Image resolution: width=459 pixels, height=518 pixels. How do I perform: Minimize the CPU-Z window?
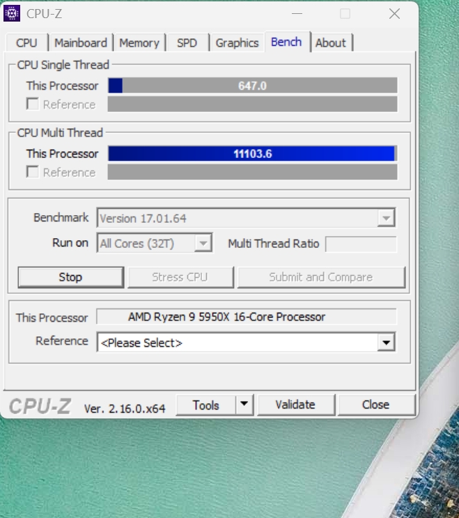tap(297, 14)
